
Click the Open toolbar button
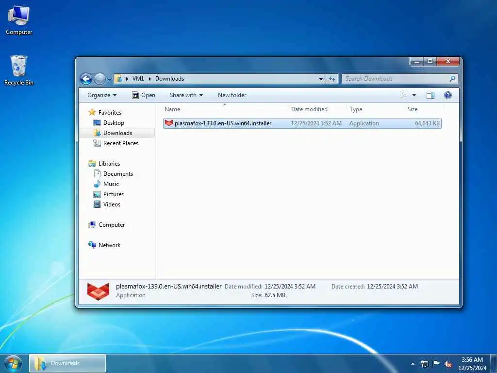click(x=144, y=95)
